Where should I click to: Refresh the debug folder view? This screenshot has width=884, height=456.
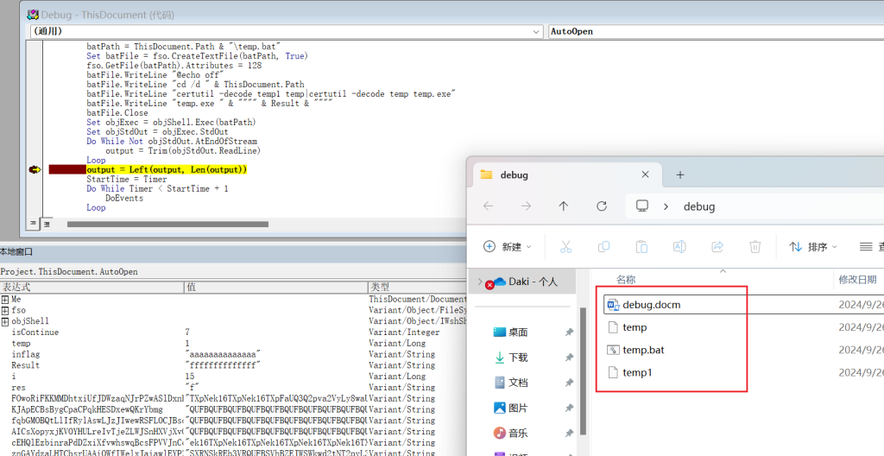(x=602, y=206)
